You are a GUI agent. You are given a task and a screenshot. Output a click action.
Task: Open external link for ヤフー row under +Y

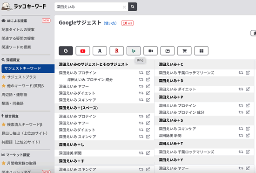[248, 168]
